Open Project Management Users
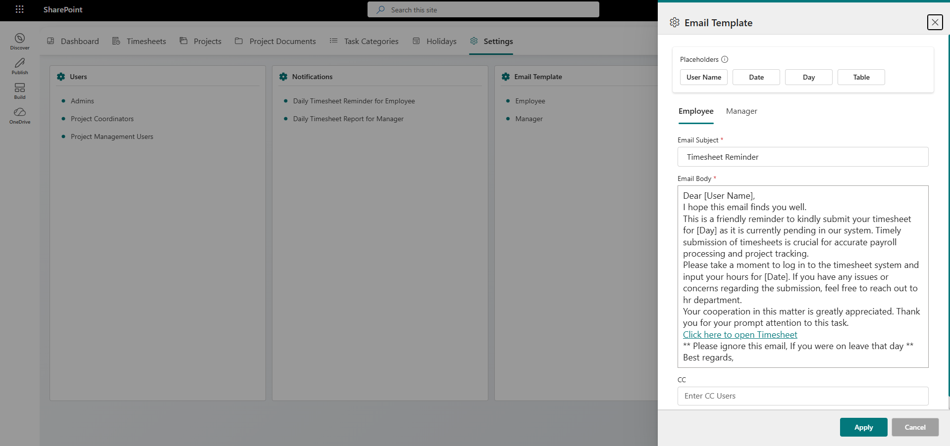Image resolution: width=950 pixels, height=446 pixels. pos(112,136)
